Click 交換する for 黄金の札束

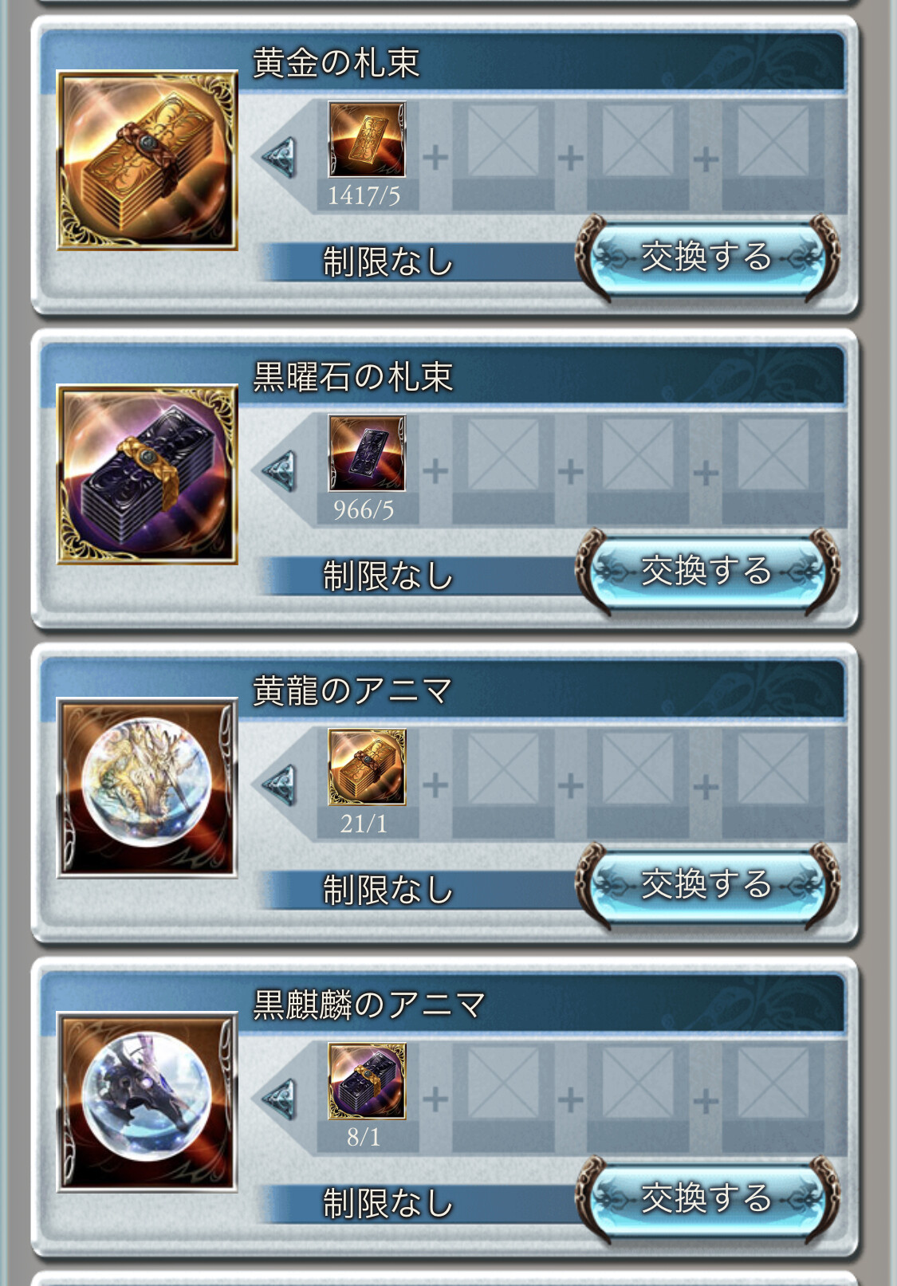(707, 258)
